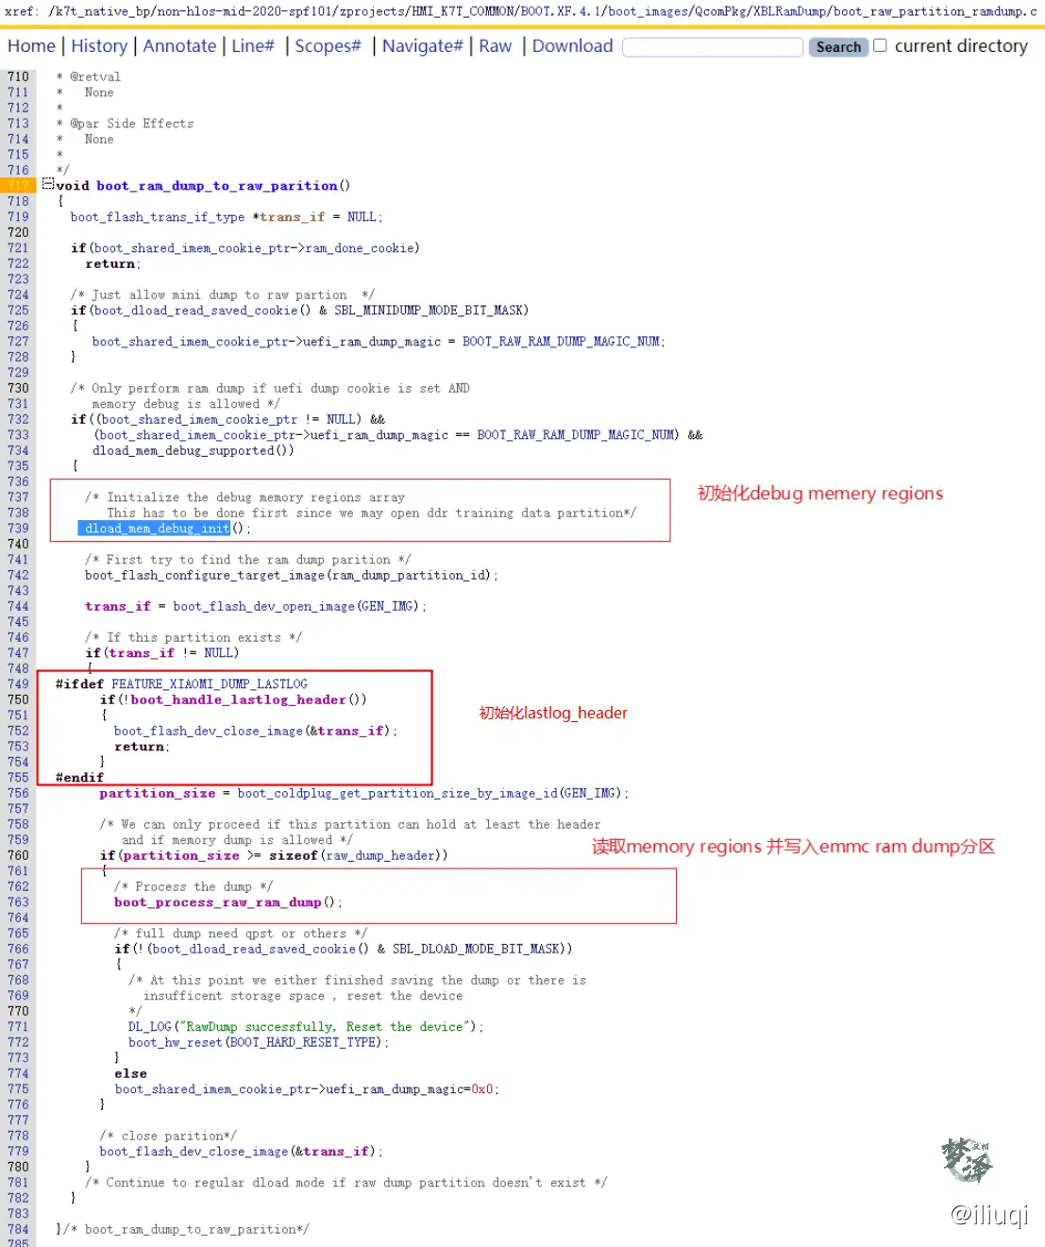Open Navigate# symbol window
The image size is (1045, 1247).
click(422, 46)
